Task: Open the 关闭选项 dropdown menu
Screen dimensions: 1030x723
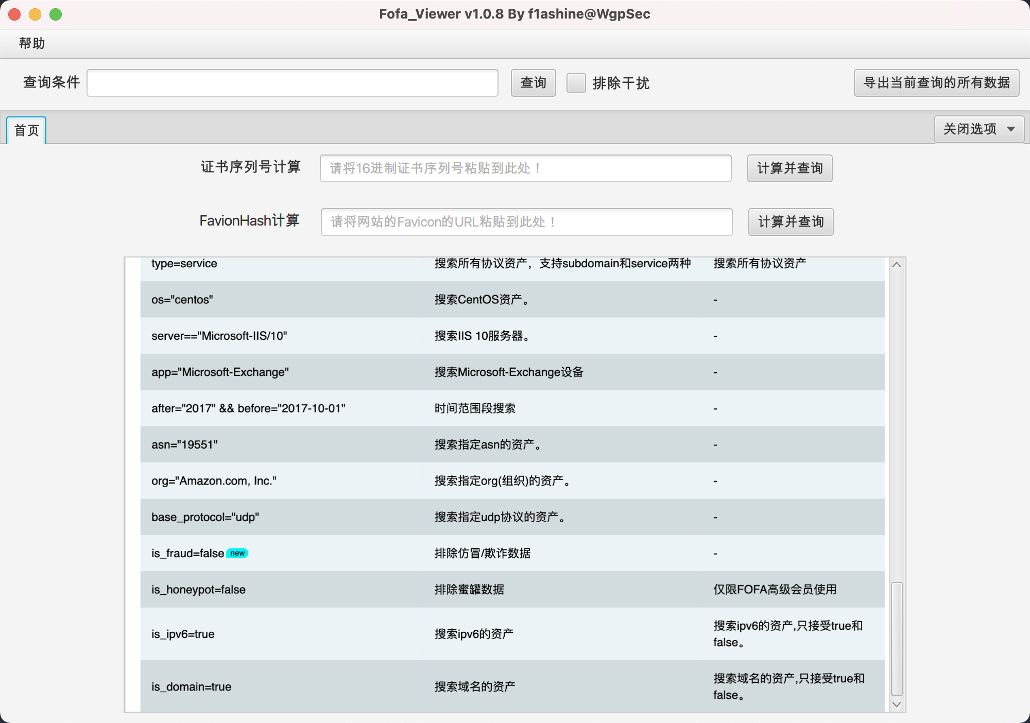Action: pos(979,129)
